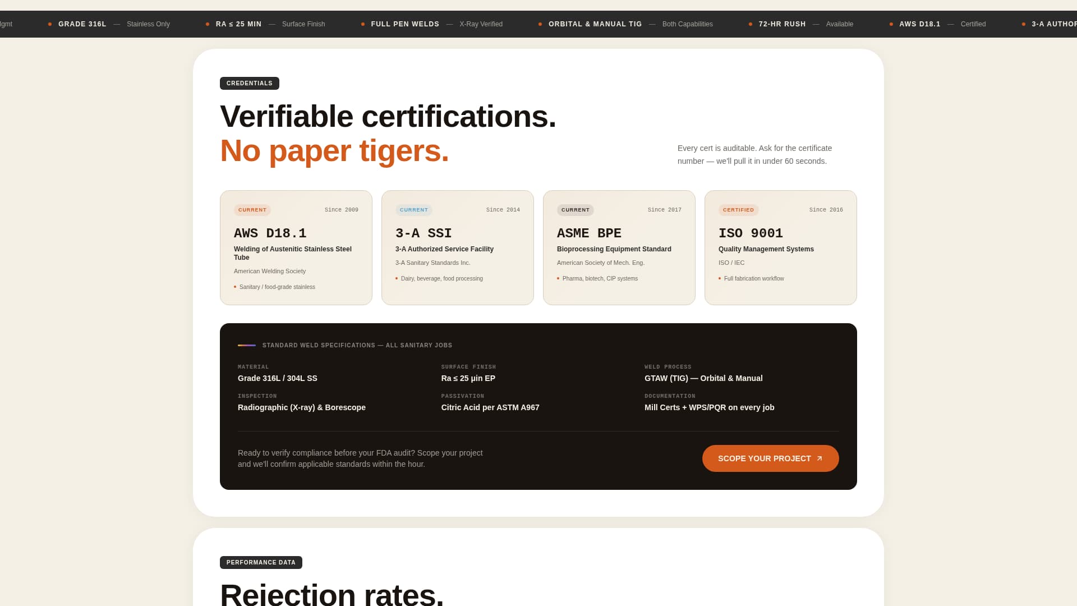Click the bullet dot next to 72-HR RUSH

(750, 24)
